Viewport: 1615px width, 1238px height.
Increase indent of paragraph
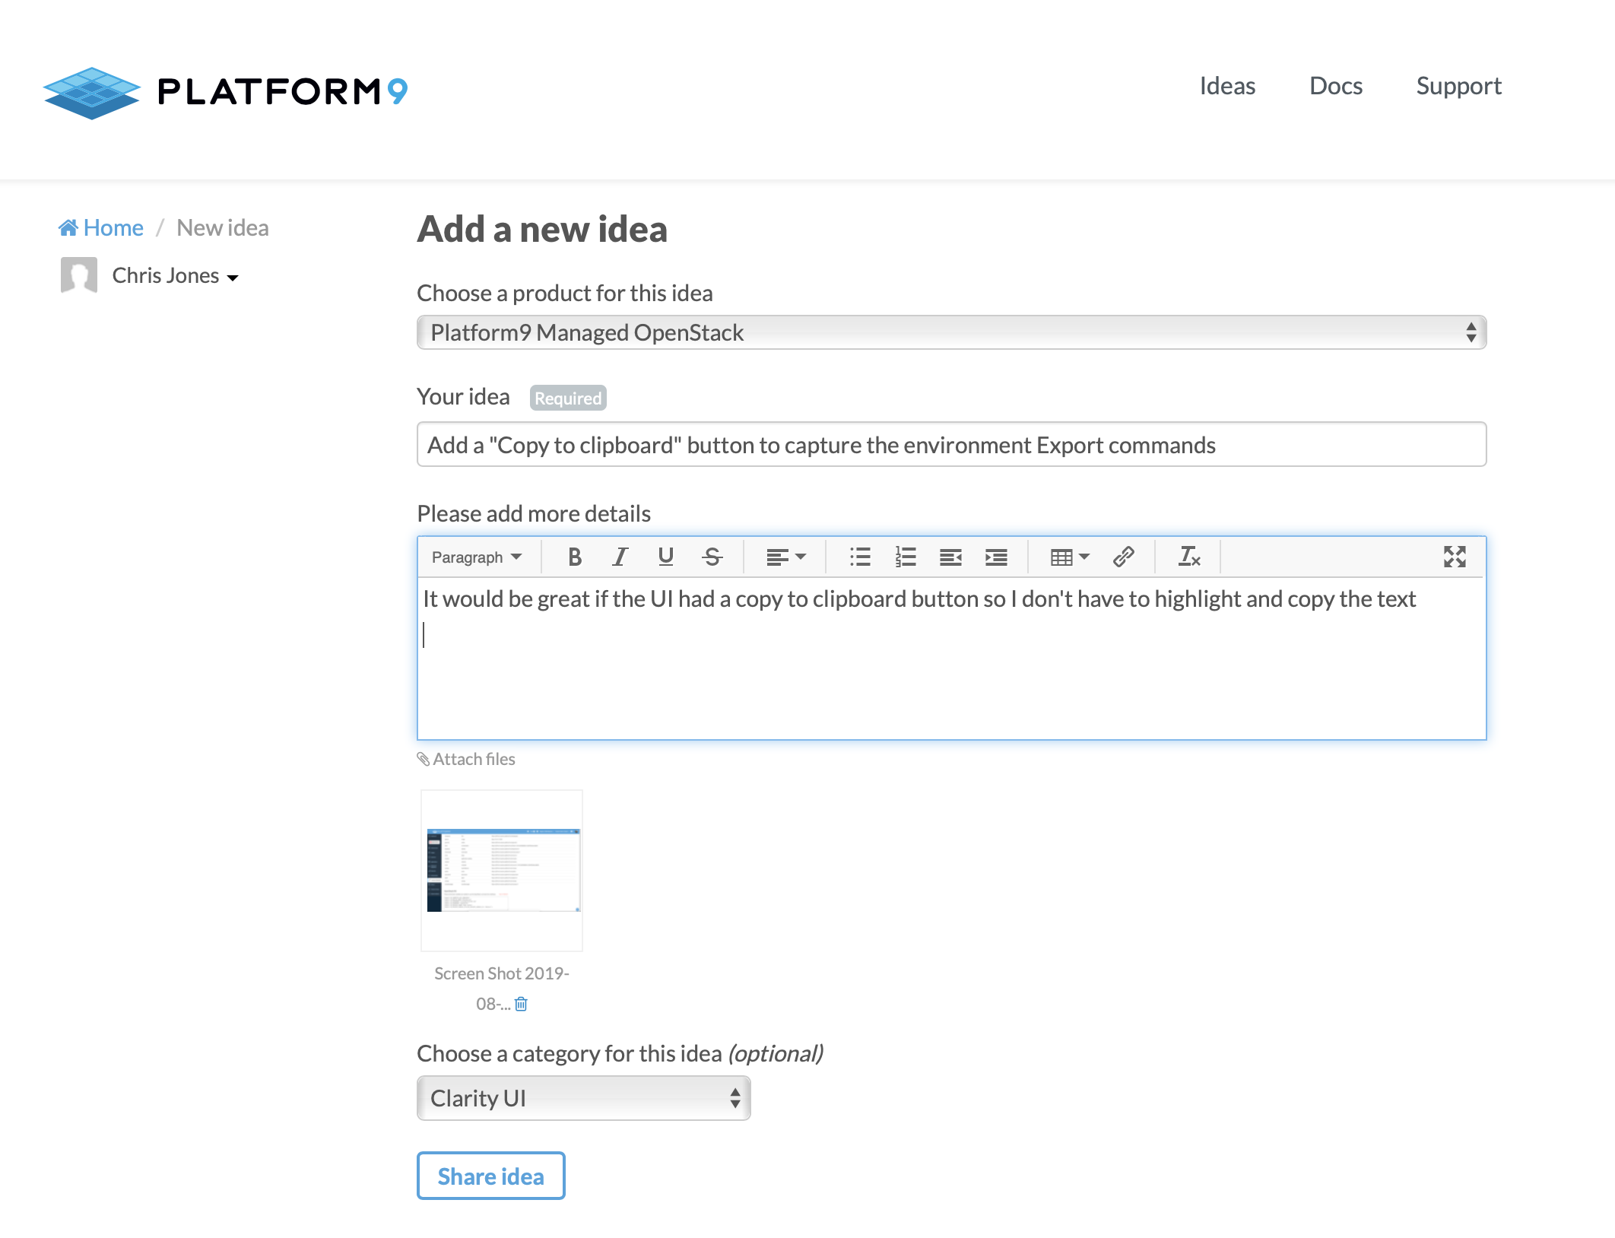(x=996, y=557)
